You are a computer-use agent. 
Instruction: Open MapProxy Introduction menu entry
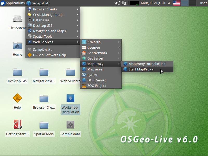coord(147,64)
